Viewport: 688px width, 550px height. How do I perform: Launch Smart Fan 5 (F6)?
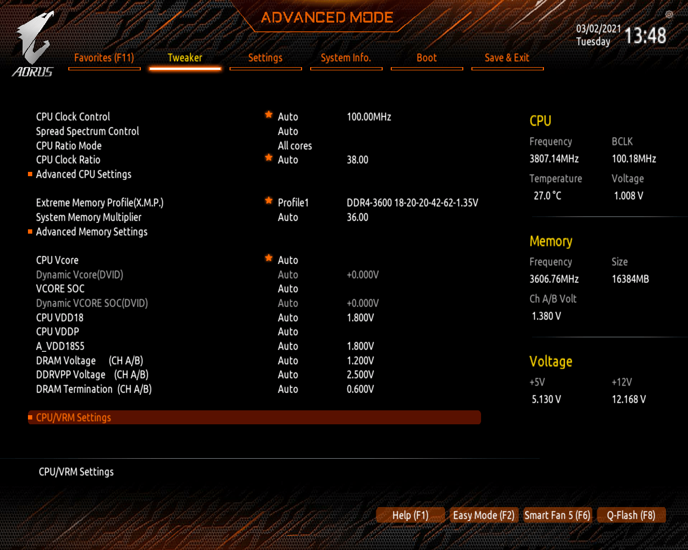[x=557, y=515]
